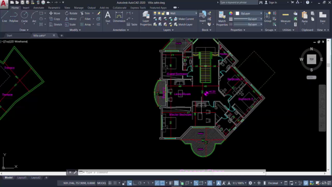This screenshot has height=187, width=332.
Task: Expand the Annotation panel
Action: pos(121,30)
